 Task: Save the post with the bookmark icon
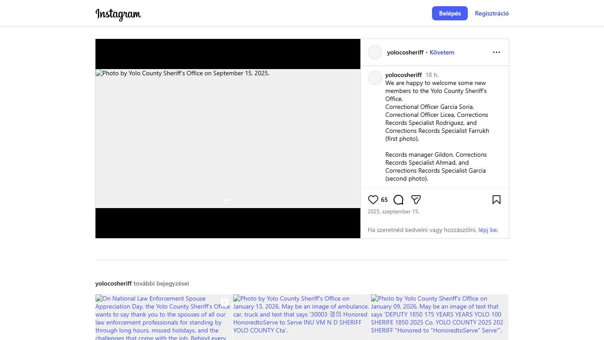496,200
